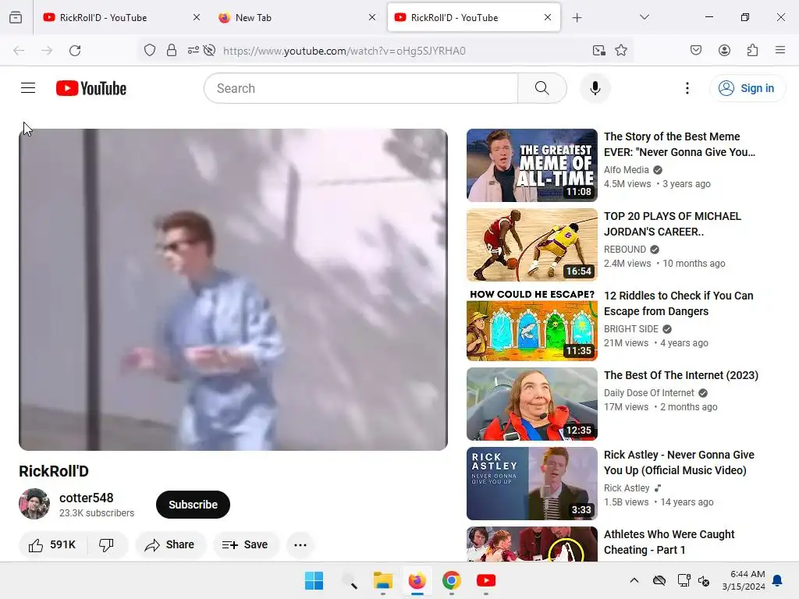The height and width of the screenshot is (599, 799).
Task: Open site permissions icon in address bar
Action: click(x=194, y=51)
